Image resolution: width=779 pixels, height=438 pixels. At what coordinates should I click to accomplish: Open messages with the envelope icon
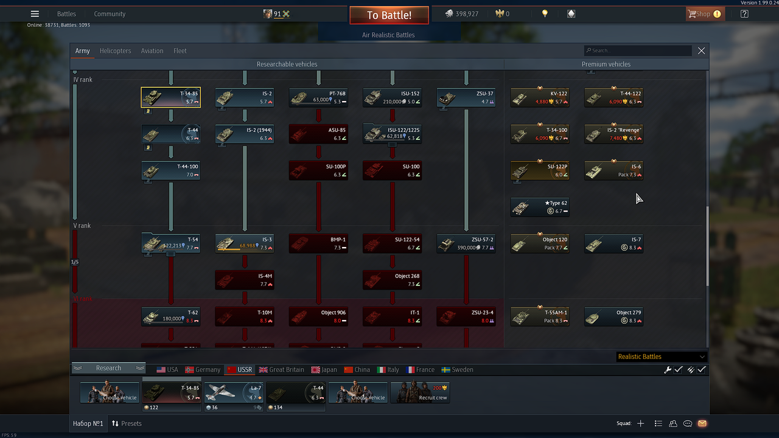702,423
